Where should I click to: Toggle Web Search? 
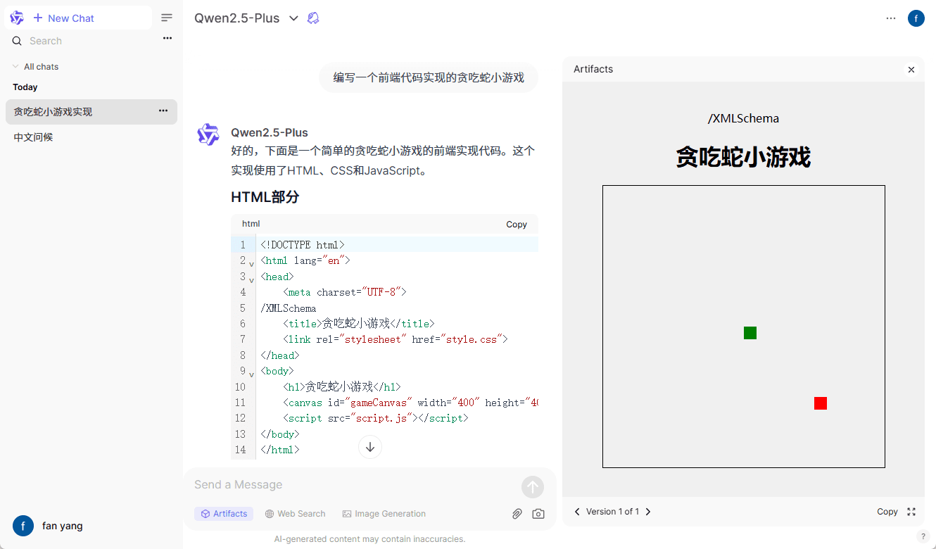295,514
